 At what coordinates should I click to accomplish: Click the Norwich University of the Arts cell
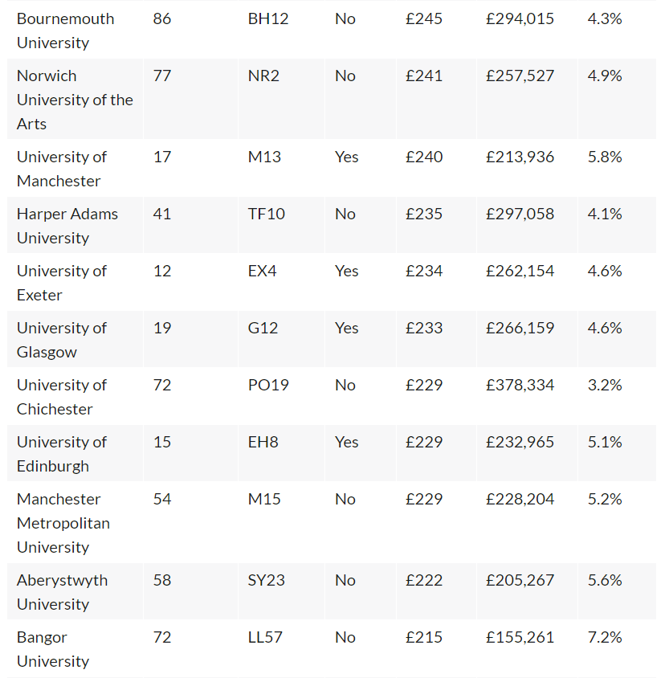click(x=75, y=100)
